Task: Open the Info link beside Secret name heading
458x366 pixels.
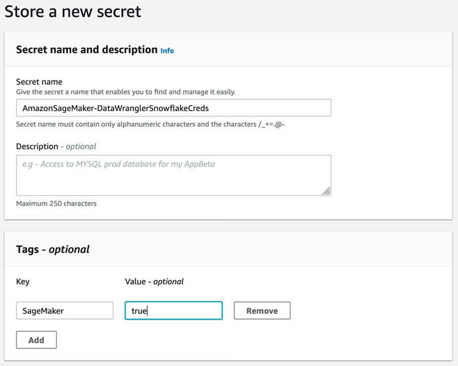Action: coord(167,51)
